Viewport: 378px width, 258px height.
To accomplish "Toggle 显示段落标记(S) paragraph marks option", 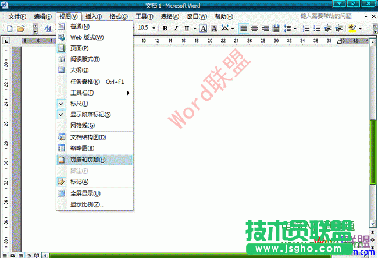I will point(94,114).
